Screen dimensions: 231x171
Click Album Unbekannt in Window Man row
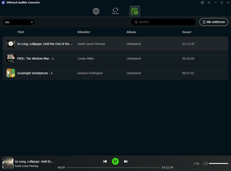pyautogui.click(x=134, y=58)
